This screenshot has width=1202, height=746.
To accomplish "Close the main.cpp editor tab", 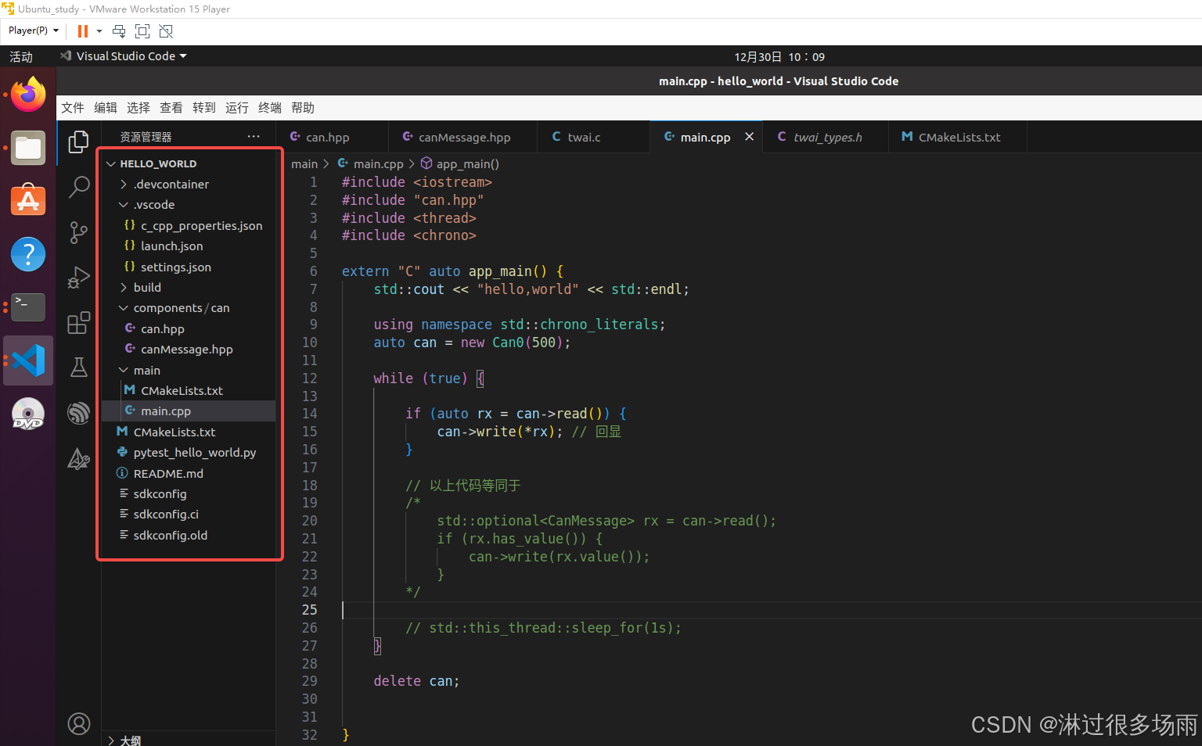I will (x=749, y=137).
